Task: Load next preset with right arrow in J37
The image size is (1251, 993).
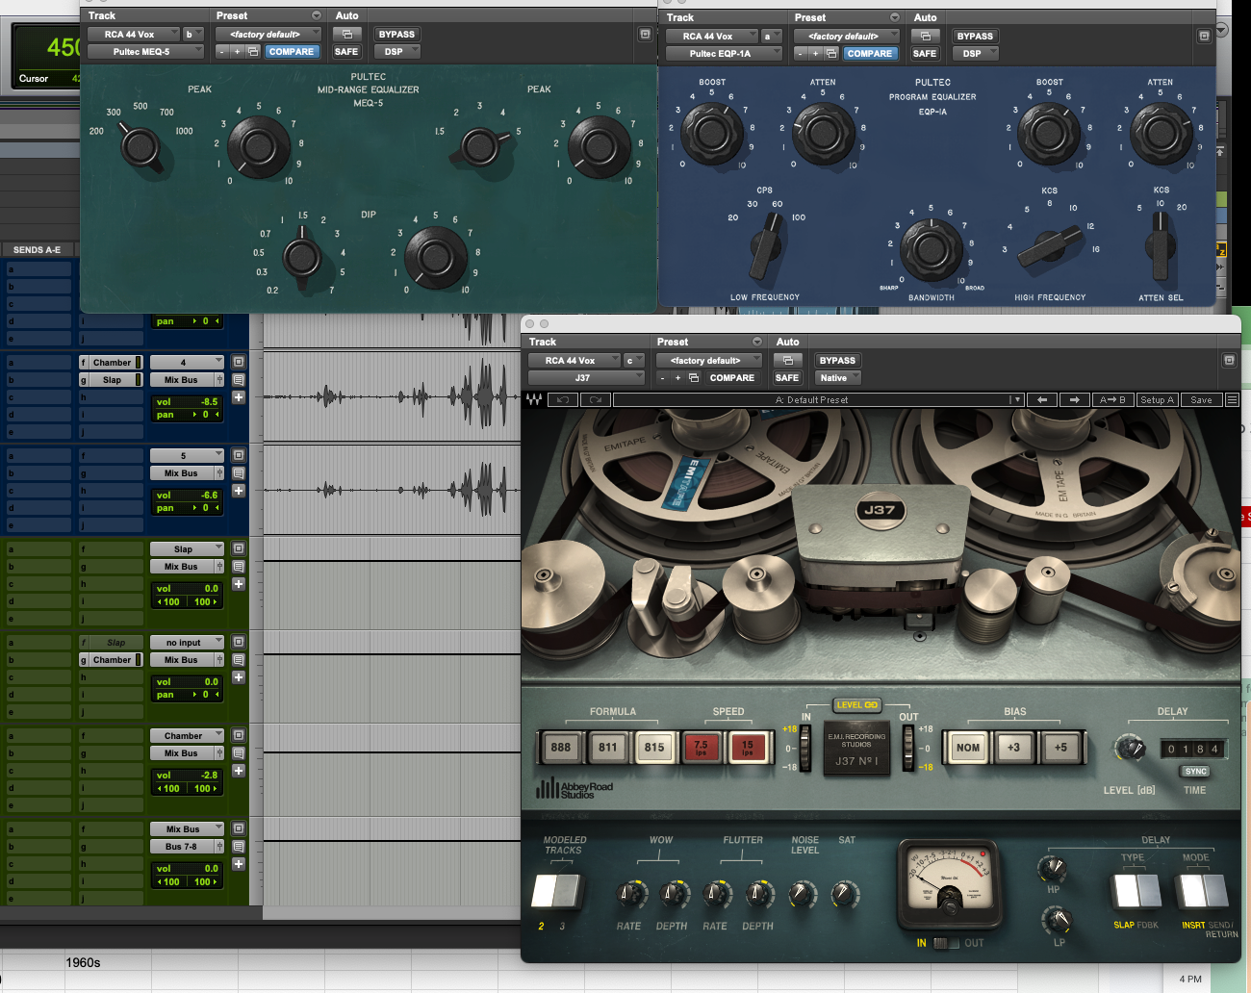Action: click(1075, 399)
